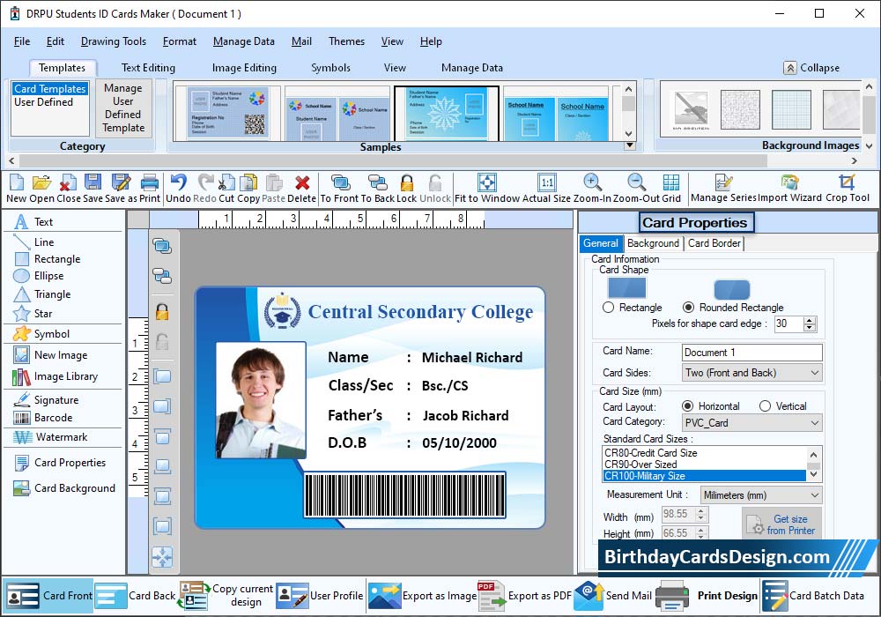The width and height of the screenshot is (881, 617).
Task: Click the Print Design button
Action: 707,596
